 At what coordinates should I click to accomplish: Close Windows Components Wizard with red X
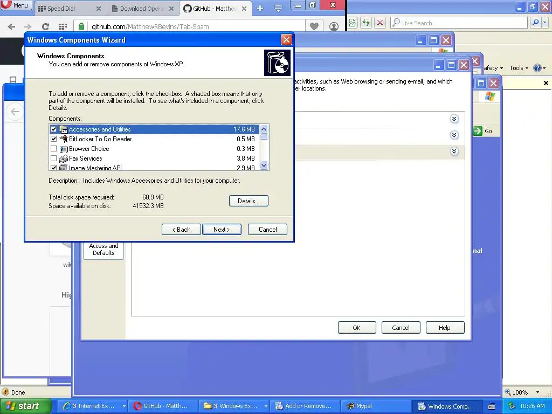pyautogui.click(x=286, y=40)
